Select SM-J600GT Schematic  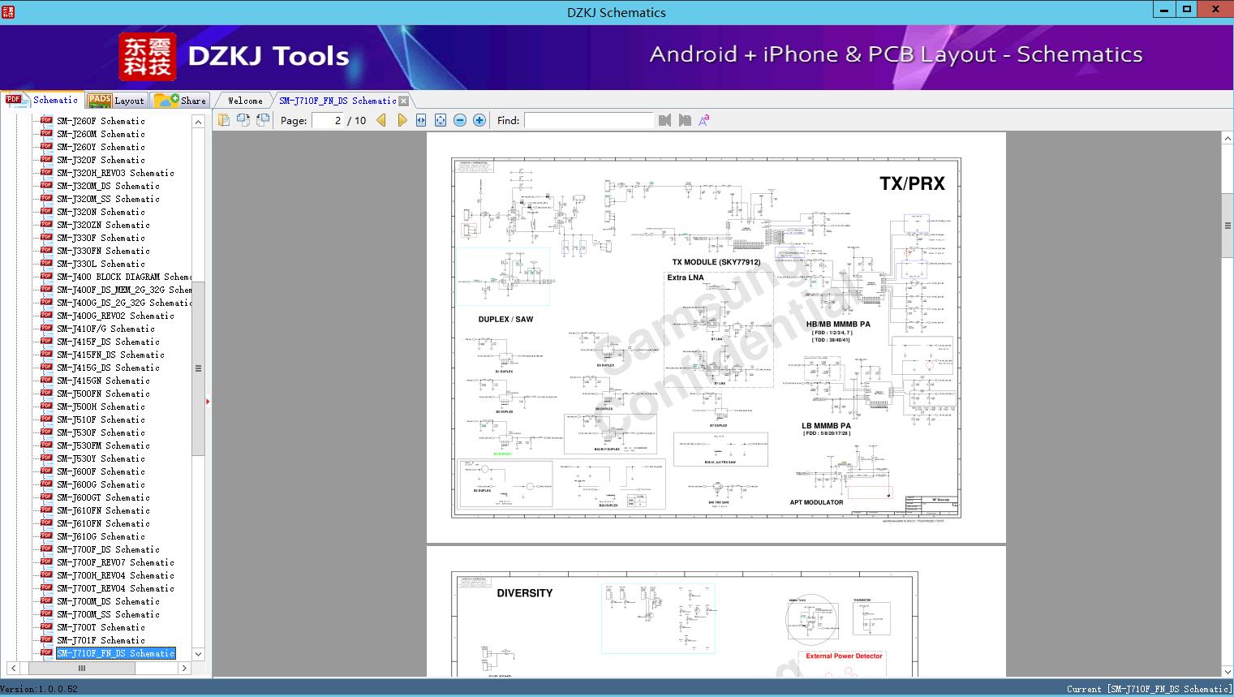(103, 497)
